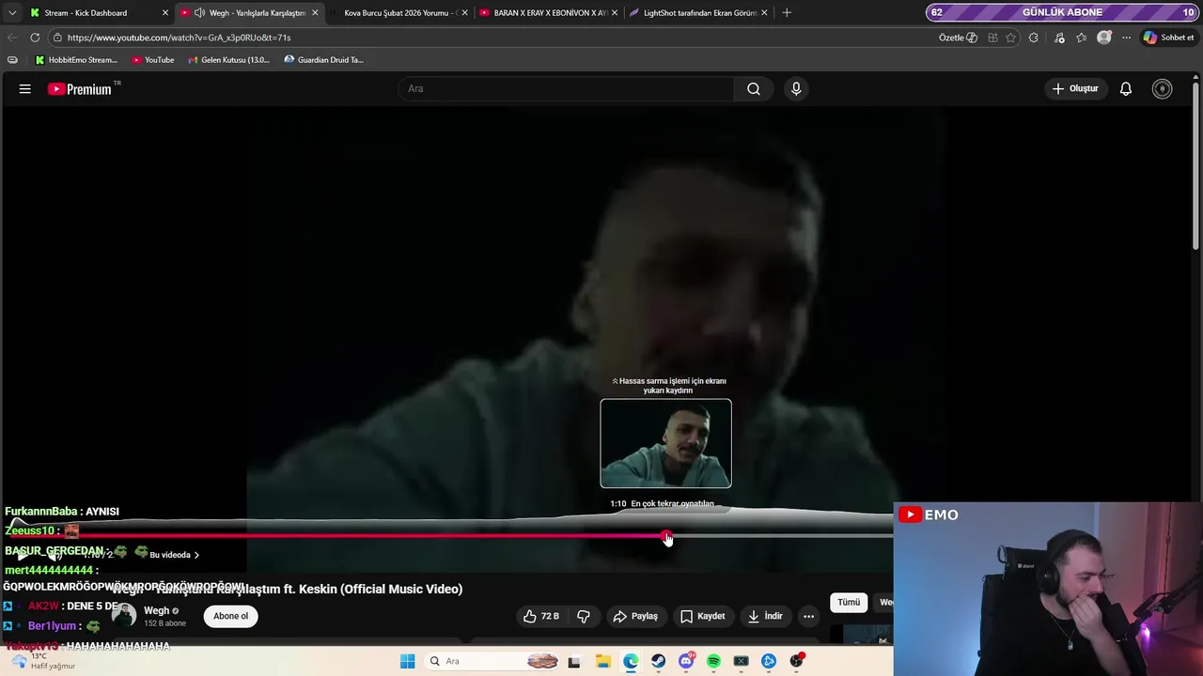Open Guardian Druid bookmark

coord(323,59)
